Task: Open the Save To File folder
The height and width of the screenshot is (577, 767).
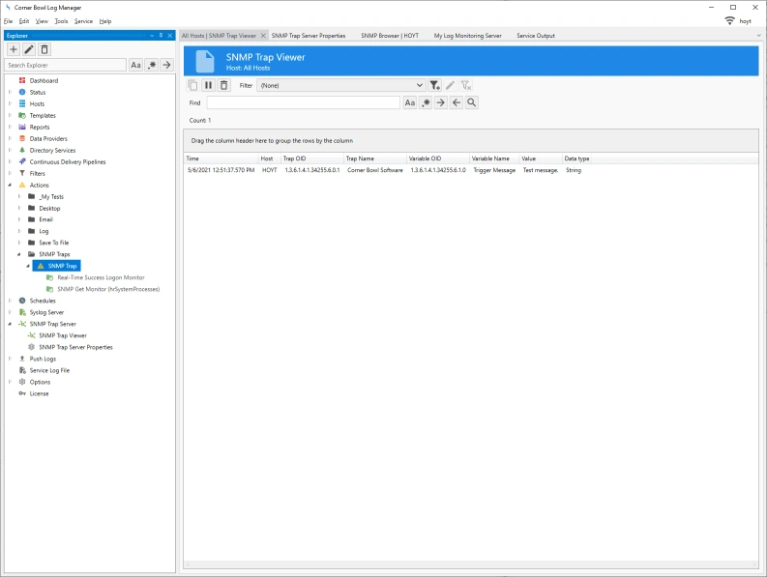Action: [x=54, y=243]
